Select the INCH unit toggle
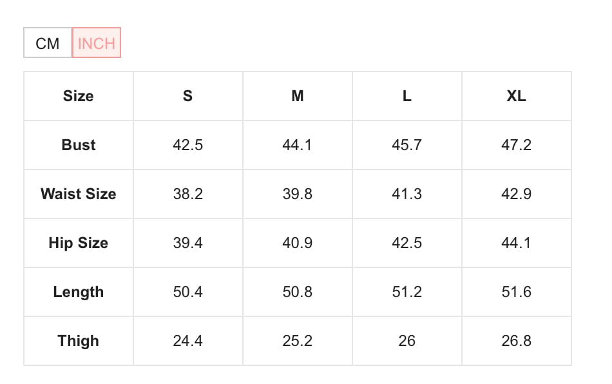Screen dimensions: 612x384 click(96, 43)
